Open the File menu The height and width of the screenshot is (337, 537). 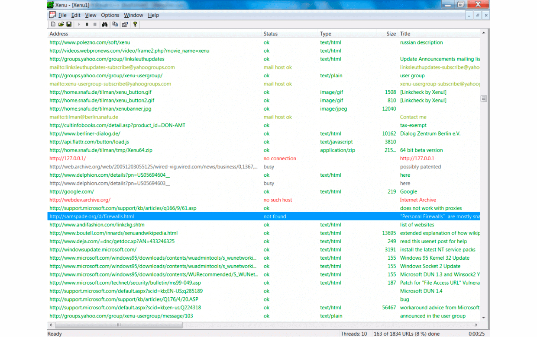(63, 15)
